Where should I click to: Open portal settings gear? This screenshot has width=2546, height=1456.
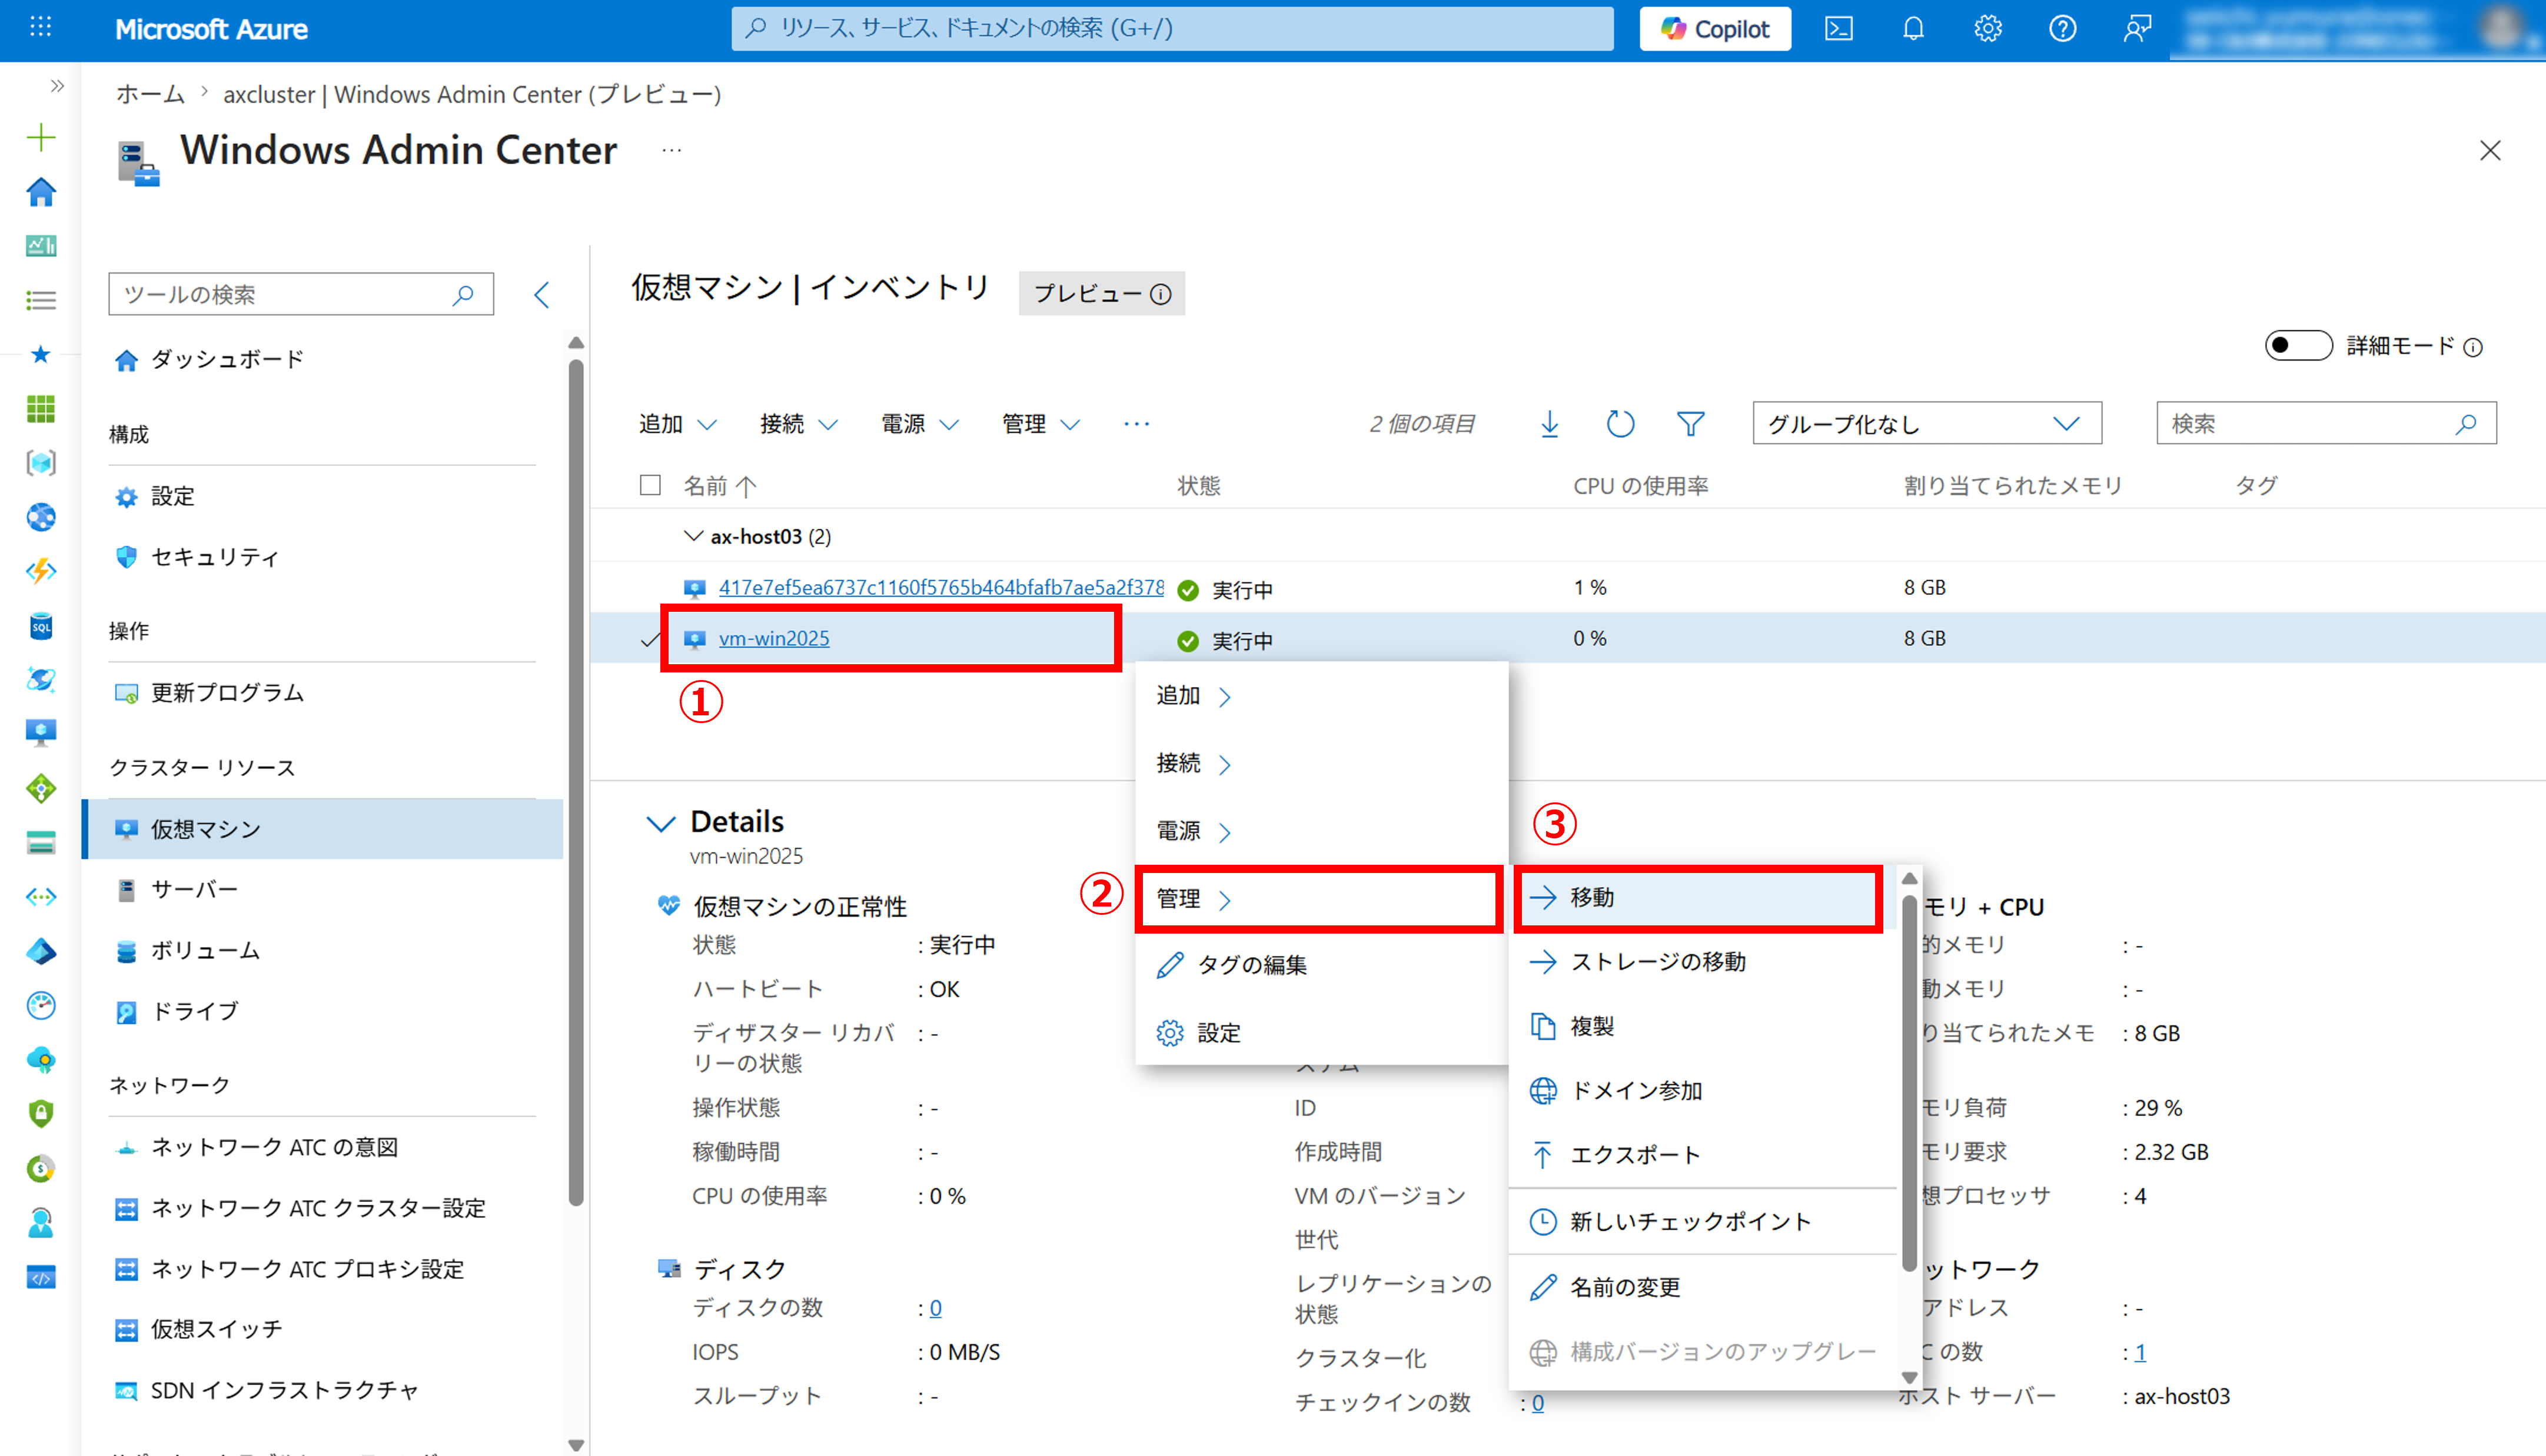(x=1988, y=29)
